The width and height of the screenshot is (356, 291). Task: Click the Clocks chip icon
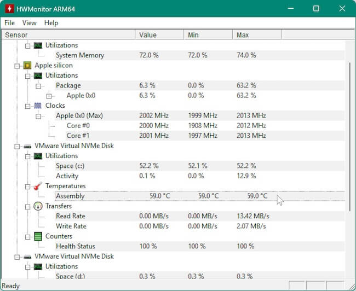(38, 106)
